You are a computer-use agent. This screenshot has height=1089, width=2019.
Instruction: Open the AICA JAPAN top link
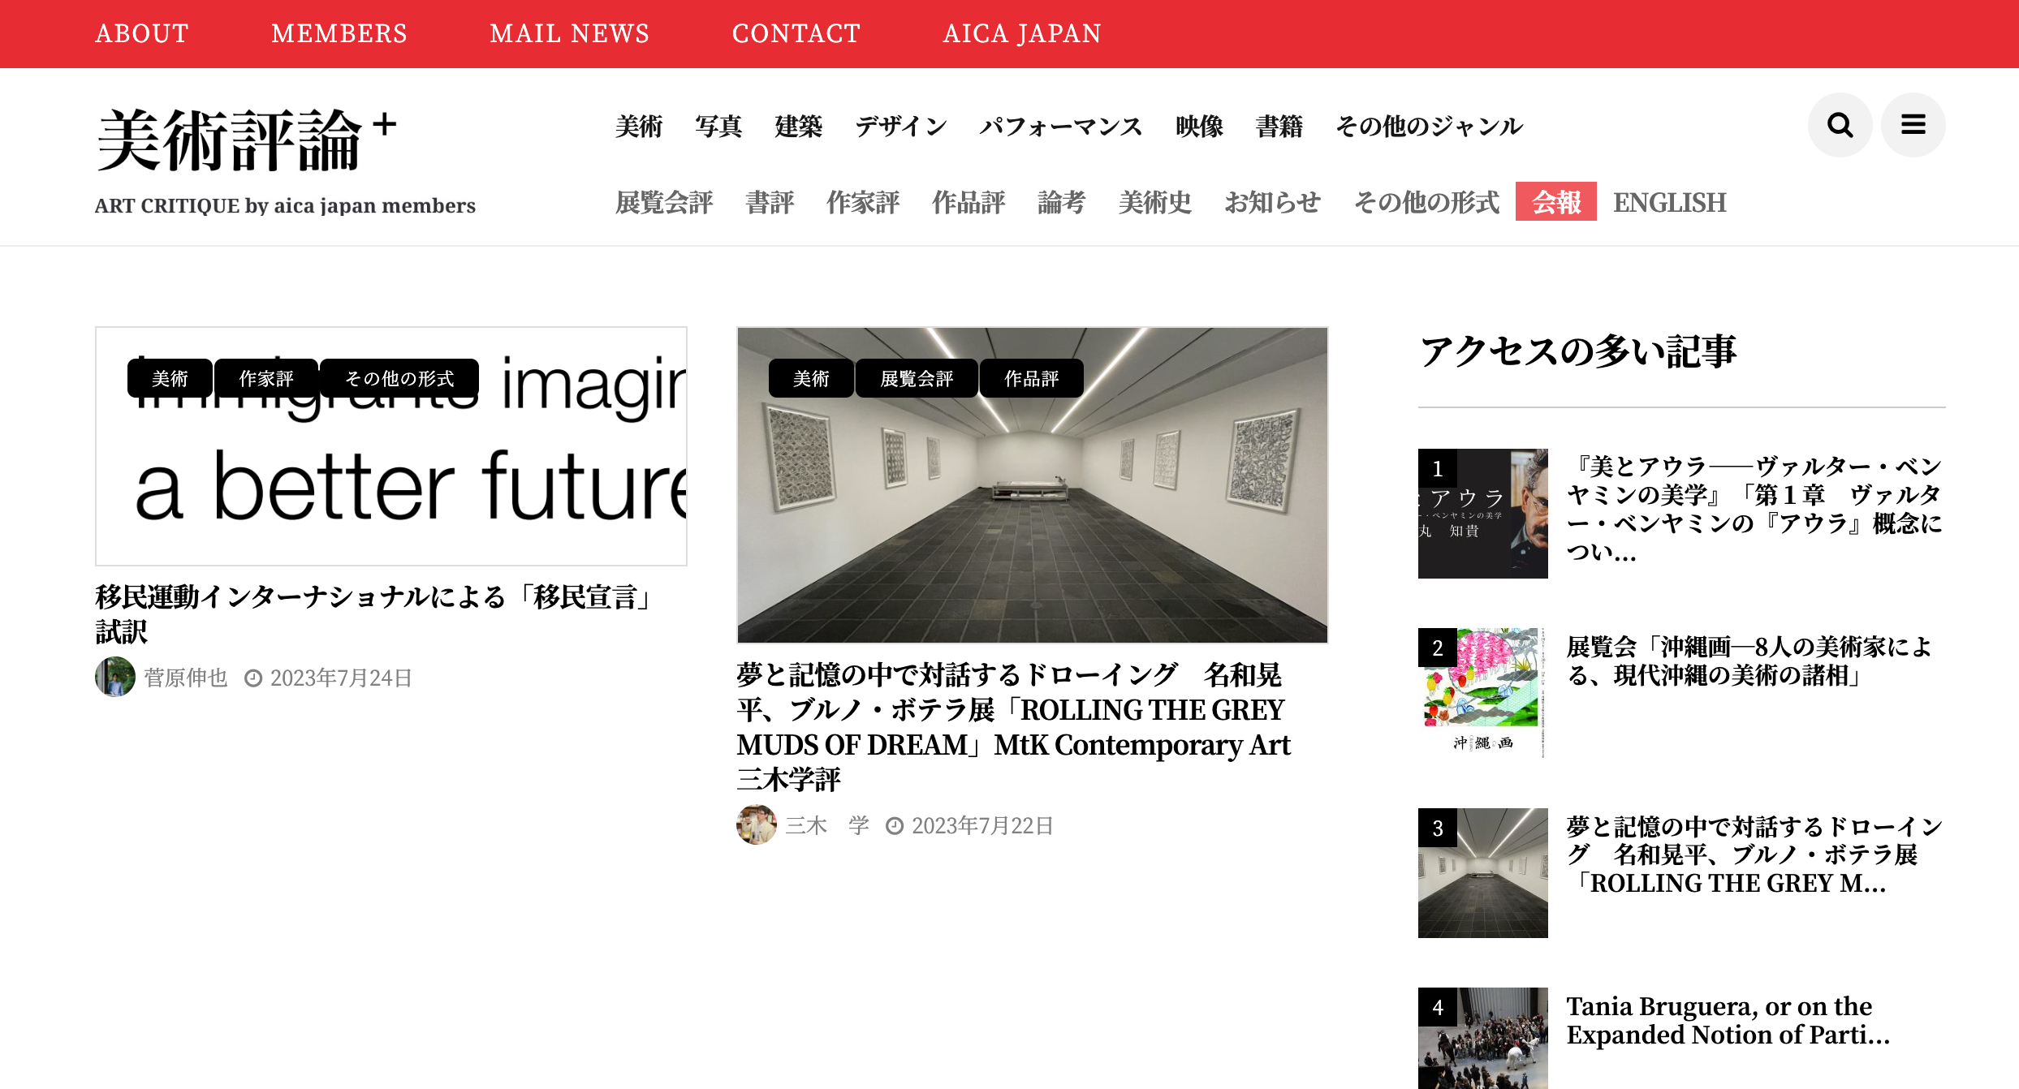[x=1021, y=33]
